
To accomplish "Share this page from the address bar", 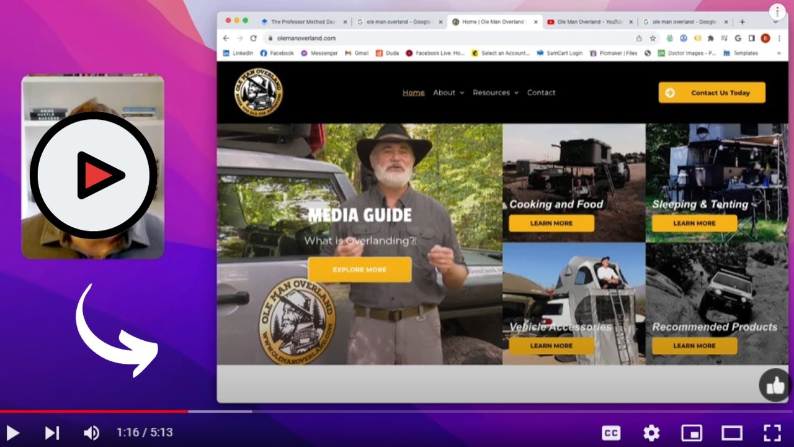I will point(639,38).
